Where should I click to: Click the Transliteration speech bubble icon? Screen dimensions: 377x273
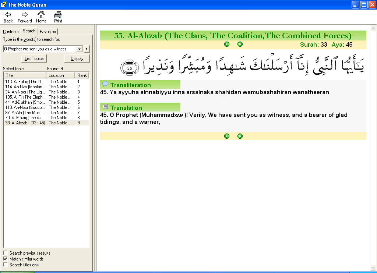[x=105, y=84]
